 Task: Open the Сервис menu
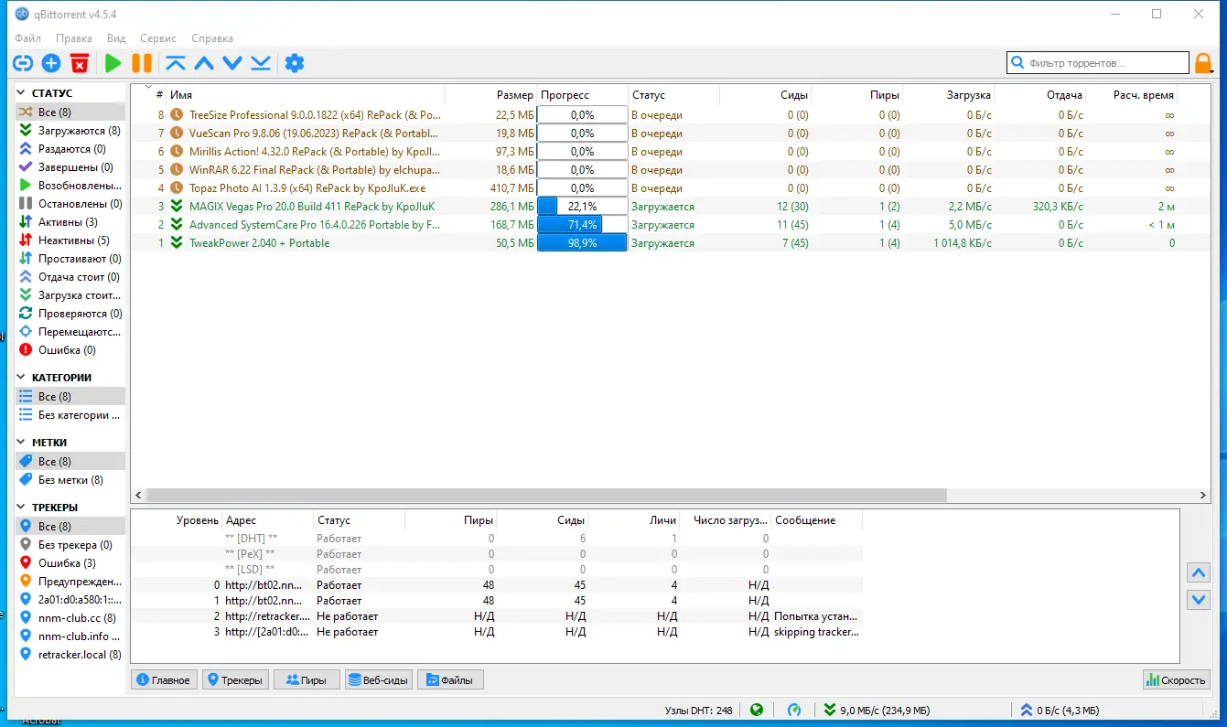(157, 38)
